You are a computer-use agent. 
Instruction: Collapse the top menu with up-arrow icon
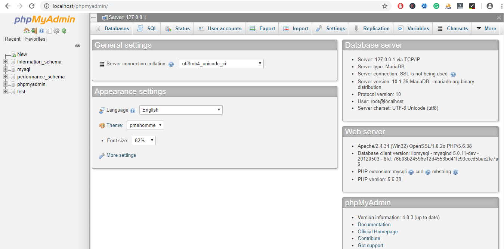[499, 18]
